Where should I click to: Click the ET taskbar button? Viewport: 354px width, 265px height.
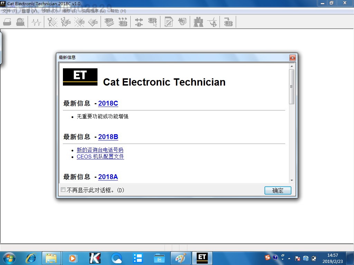[202, 258]
